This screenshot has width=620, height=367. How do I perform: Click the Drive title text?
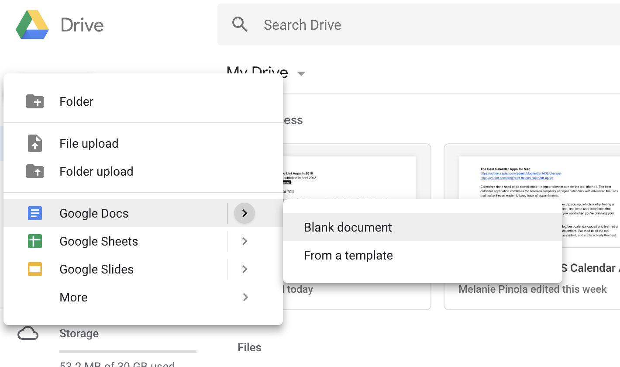(82, 25)
